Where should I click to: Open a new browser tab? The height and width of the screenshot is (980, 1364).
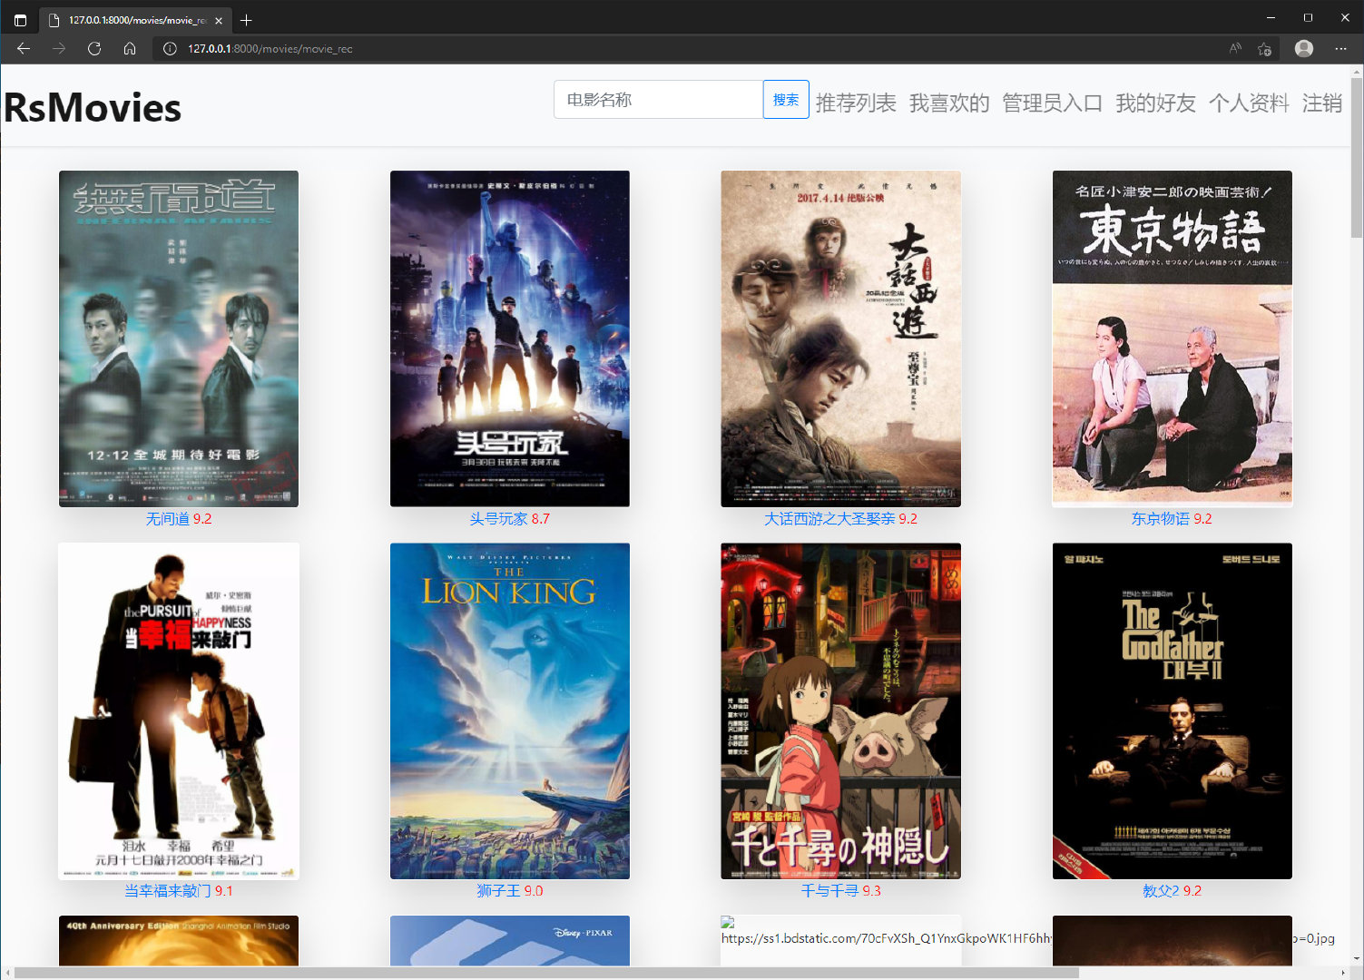click(246, 20)
